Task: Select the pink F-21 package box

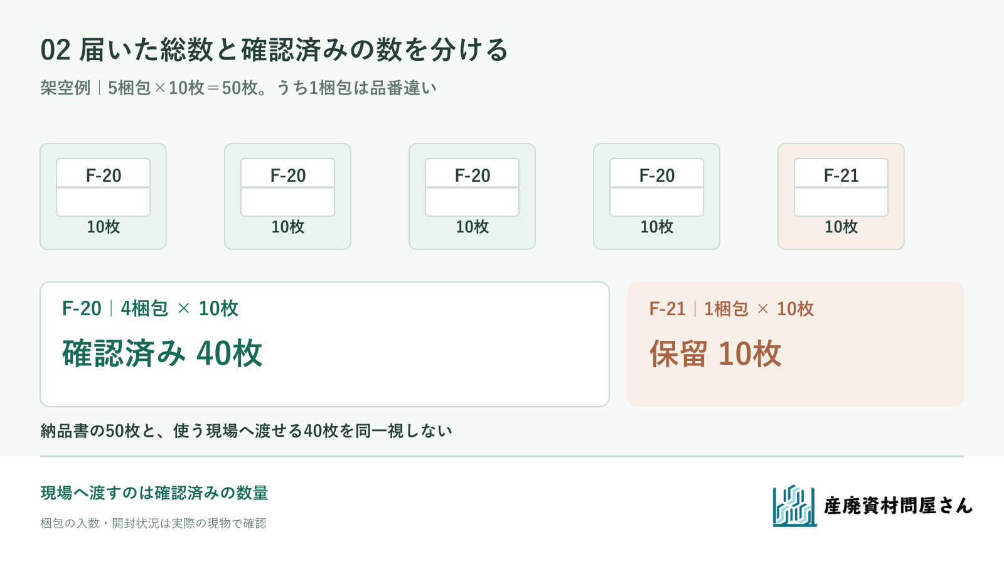Action: coord(841,197)
